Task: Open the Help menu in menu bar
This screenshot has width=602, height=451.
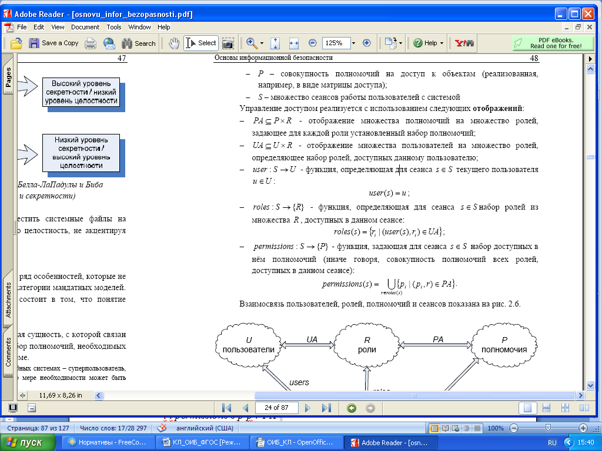Action: pos(163,27)
